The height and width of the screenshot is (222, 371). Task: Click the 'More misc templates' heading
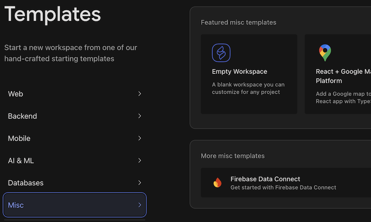pos(233,156)
